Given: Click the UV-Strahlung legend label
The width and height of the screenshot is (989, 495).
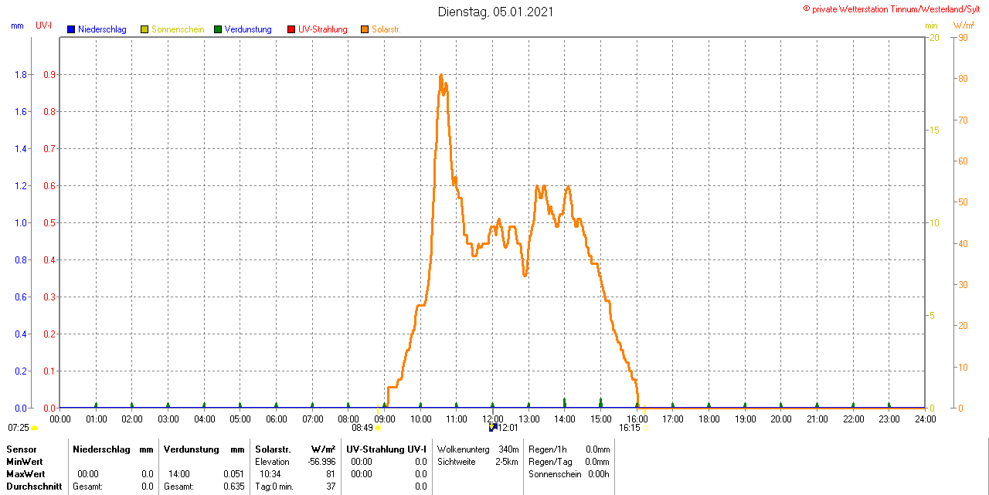Looking at the screenshot, I should pyautogui.click(x=323, y=29).
